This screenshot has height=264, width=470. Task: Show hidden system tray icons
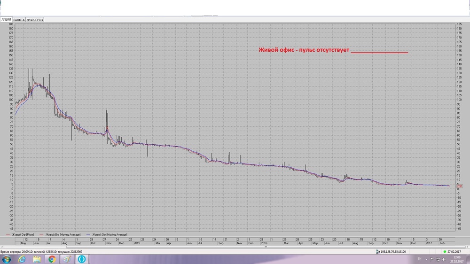coord(426,259)
